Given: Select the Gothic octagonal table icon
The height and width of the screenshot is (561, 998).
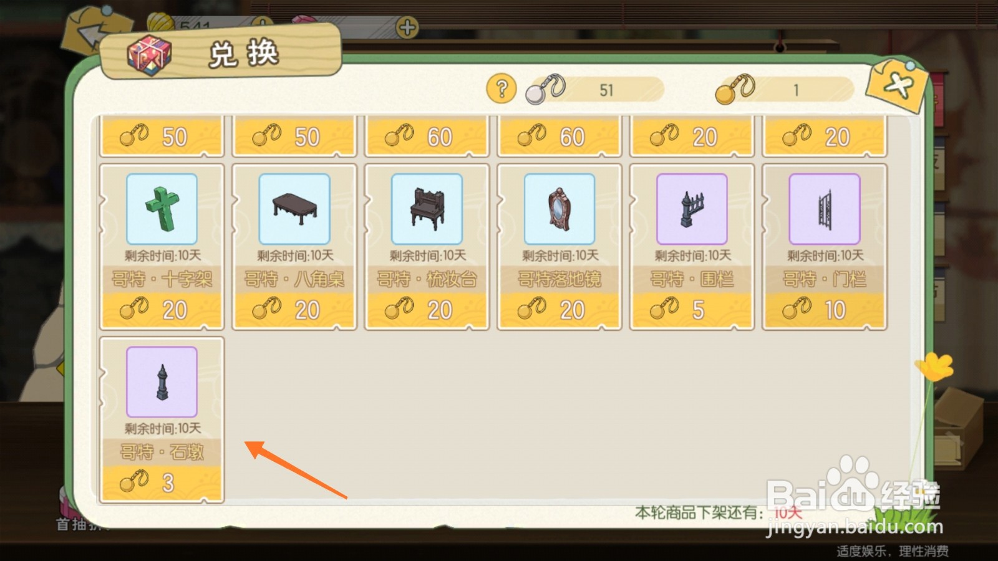Looking at the screenshot, I should [x=294, y=209].
